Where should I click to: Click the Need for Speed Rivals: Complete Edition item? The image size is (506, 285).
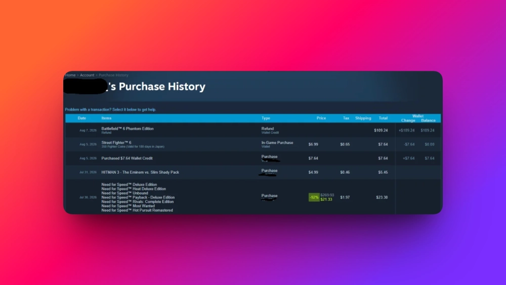coord(138,201)
